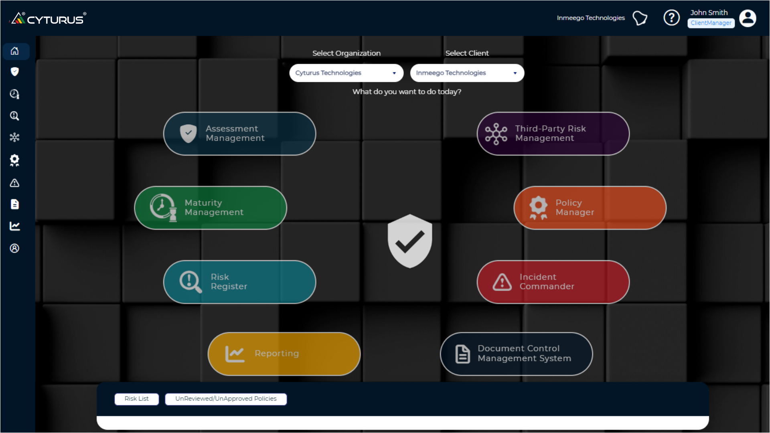Click the Cyturus logo

[48, 18]
